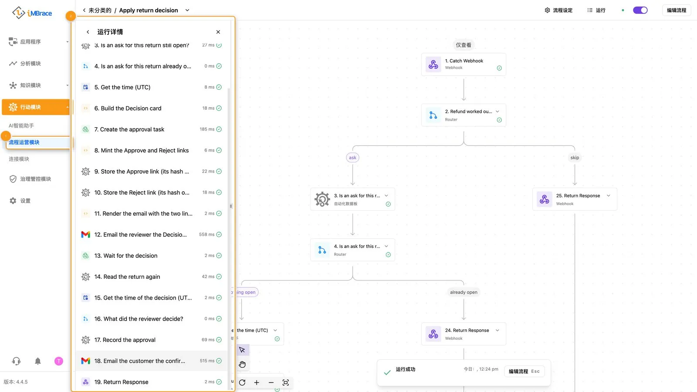Expand the 24. Return Response node chevron
Image resolution: width=697 pixels, height=392 pixels.
pos(497,330)
